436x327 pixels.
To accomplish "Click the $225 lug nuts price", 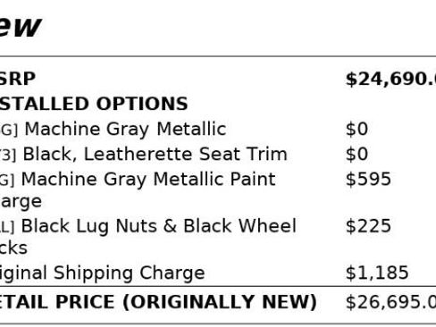I will [x=368, y=226].
